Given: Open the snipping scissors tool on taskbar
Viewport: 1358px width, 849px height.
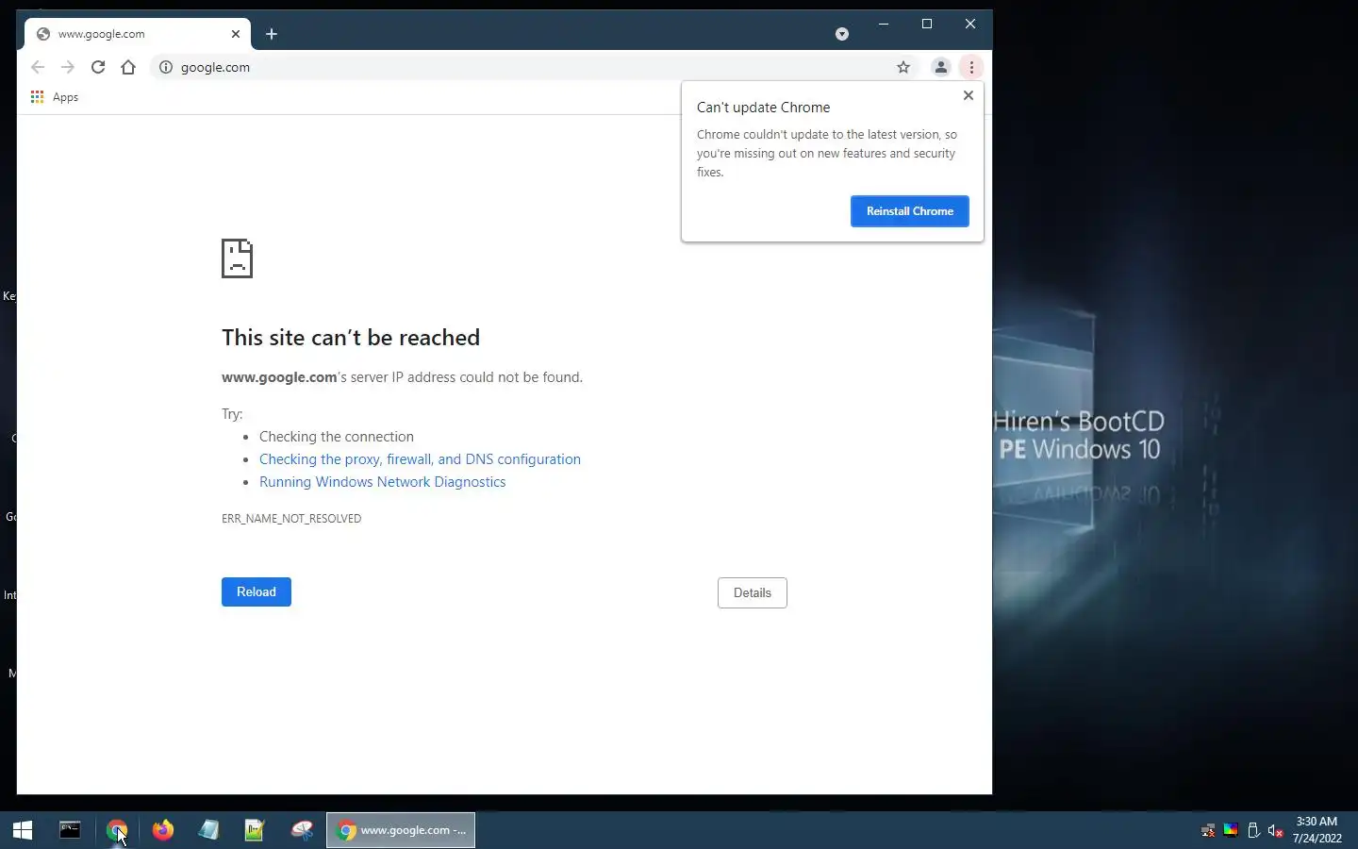Looking at the screenshot, I should click(x=302, y=830).
